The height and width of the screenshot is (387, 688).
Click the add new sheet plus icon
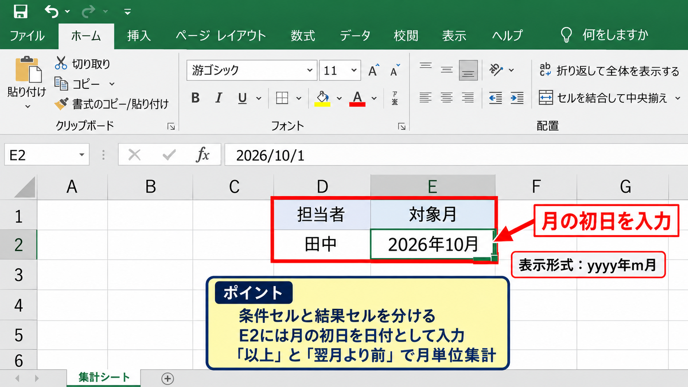(167, 378)
